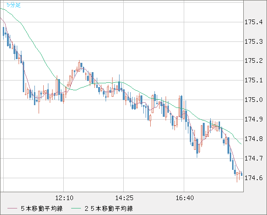Click the green moving average line's right endpoint
This screenshot has width=267, height=215.
(241, 144)
